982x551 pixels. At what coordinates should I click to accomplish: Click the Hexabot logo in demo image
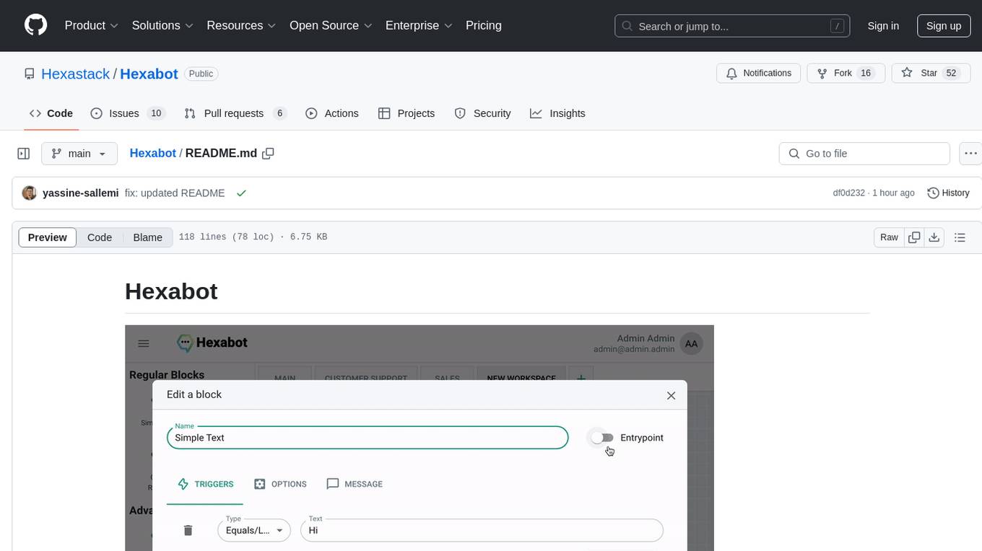click(x=212, y=343)
